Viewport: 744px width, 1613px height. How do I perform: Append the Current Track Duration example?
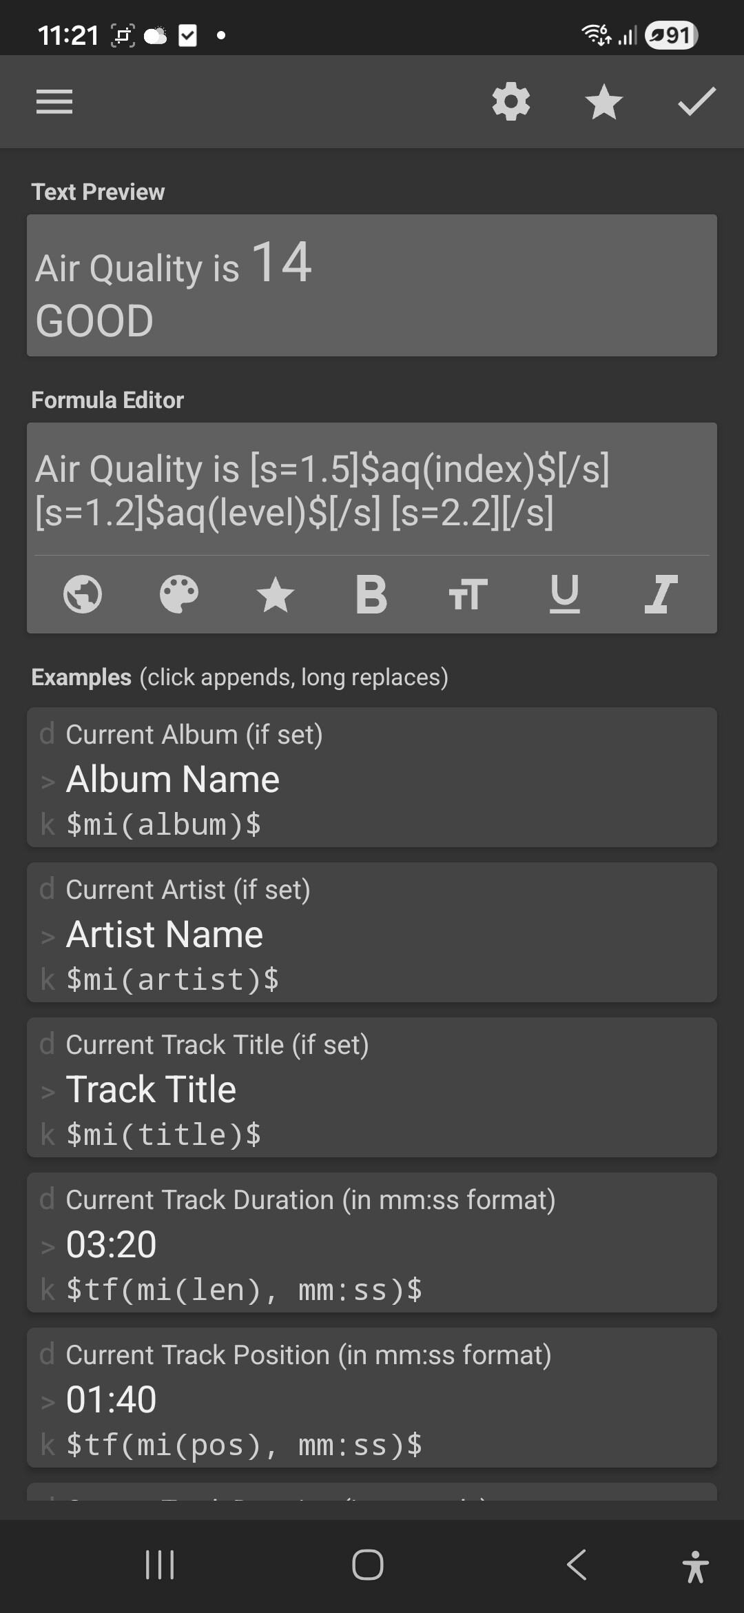click(371, 1243)
